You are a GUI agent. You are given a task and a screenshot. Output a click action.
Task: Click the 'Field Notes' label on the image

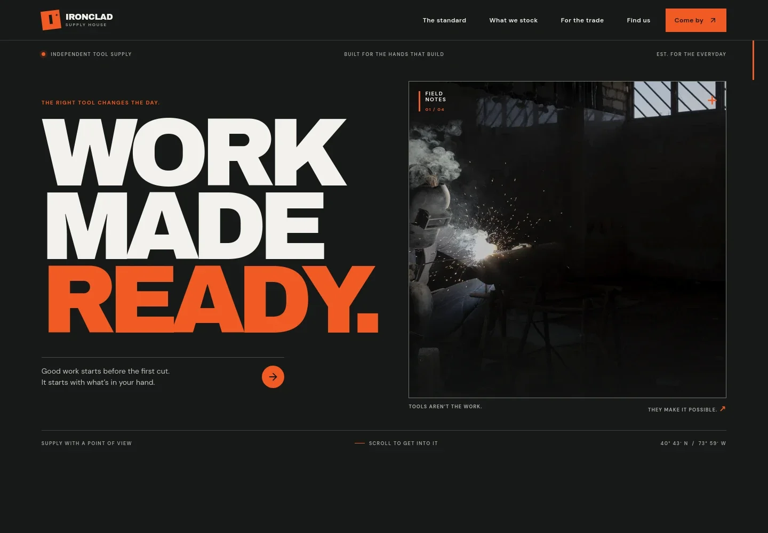coord(435,96)
